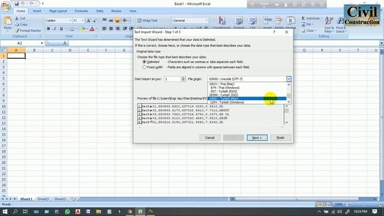Align text left in cell
Screen dimensions: 384x216
(104, 29)
